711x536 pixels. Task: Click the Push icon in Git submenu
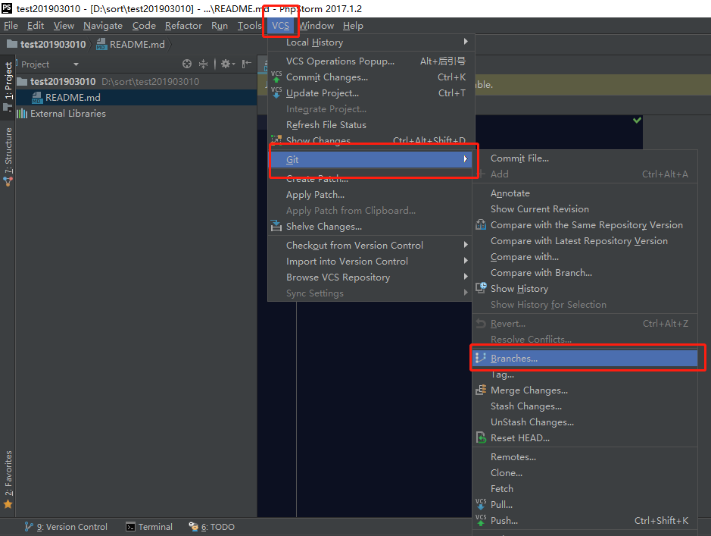[481, 520]
